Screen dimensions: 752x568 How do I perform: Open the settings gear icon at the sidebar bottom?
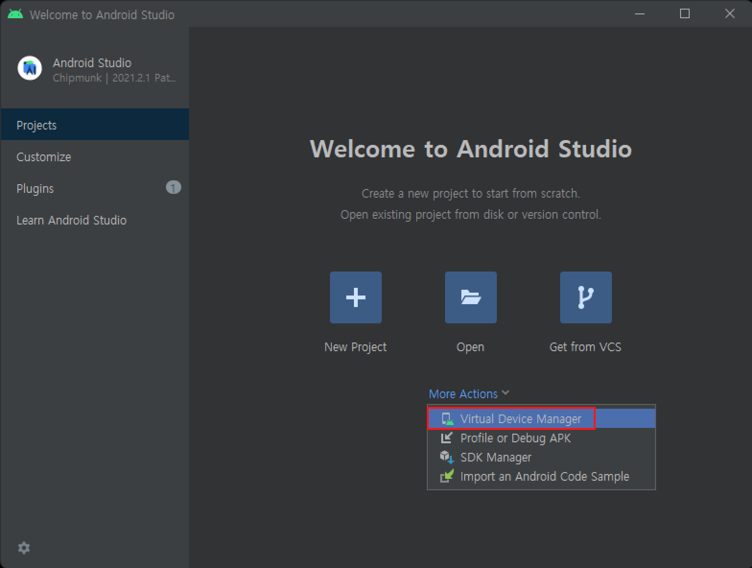tap(23, 548)
